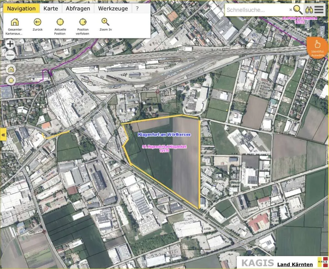Viewport: 329px width, 269px height.
Task: Select the Aktuelle Position tool
Action: coord(60,22)
